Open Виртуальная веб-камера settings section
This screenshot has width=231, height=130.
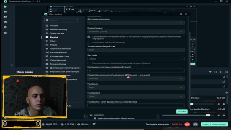tap(65, 71)
